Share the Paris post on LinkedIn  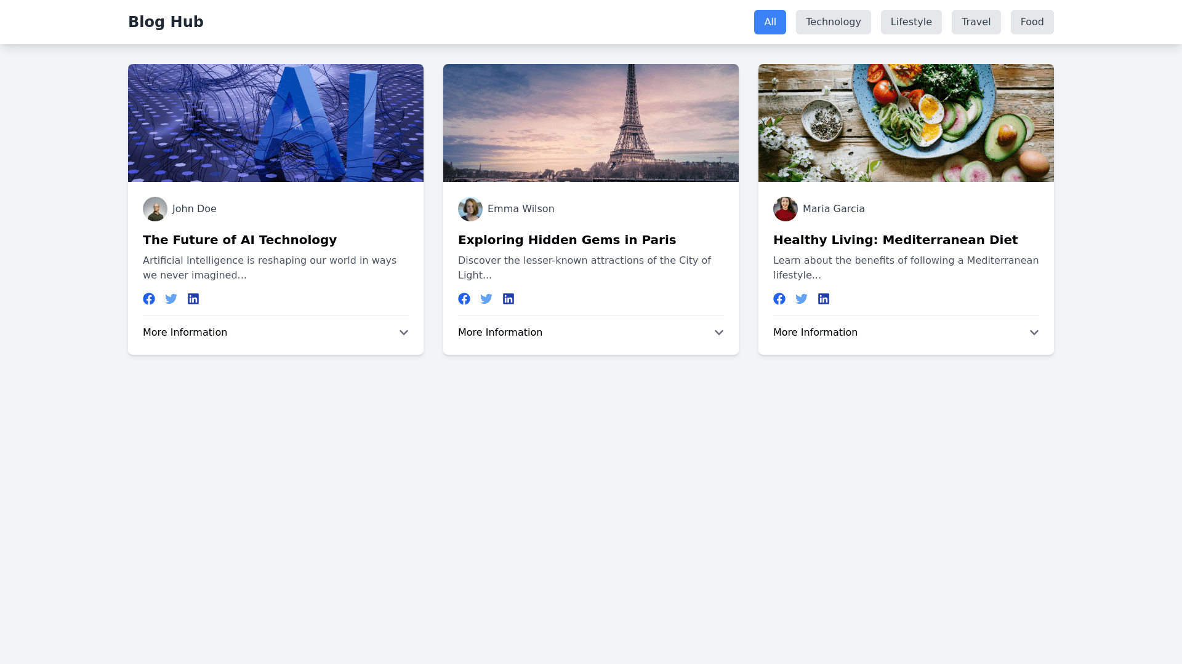pyautogui.click(x=509, y=299)
